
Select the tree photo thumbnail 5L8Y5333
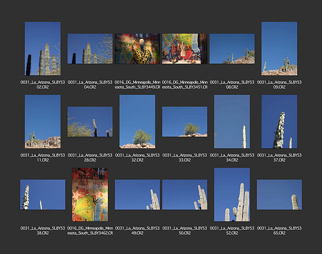pos(185,121)
